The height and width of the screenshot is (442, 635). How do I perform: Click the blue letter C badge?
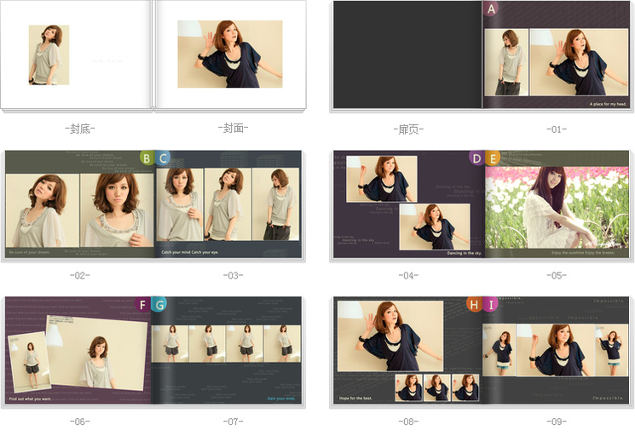tap(162, 158)
